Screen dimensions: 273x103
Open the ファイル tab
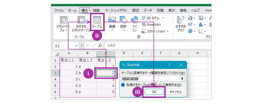point(59,10)
